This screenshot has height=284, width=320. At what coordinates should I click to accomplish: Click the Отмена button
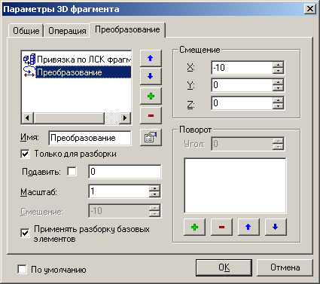[x=285, y=267]
